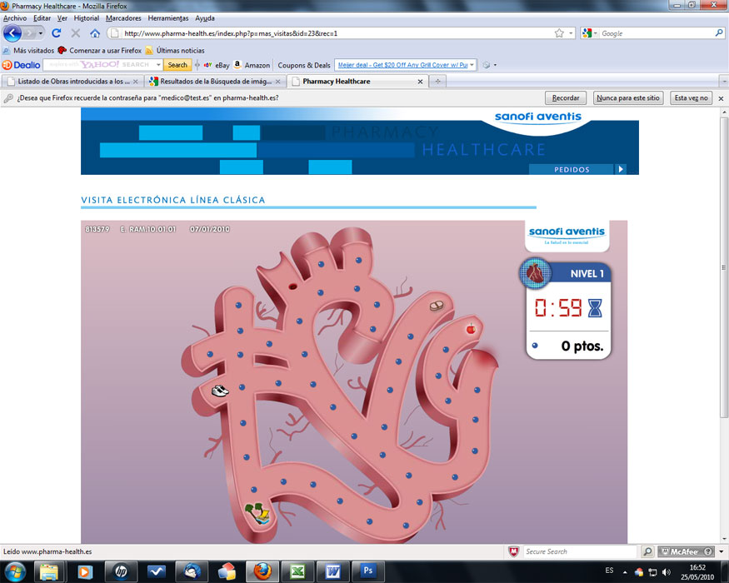Viewport: 729px width, 583px height.
Task: Switch to the Resultados de la Búsqueda tab
Action: click(214, 82)
